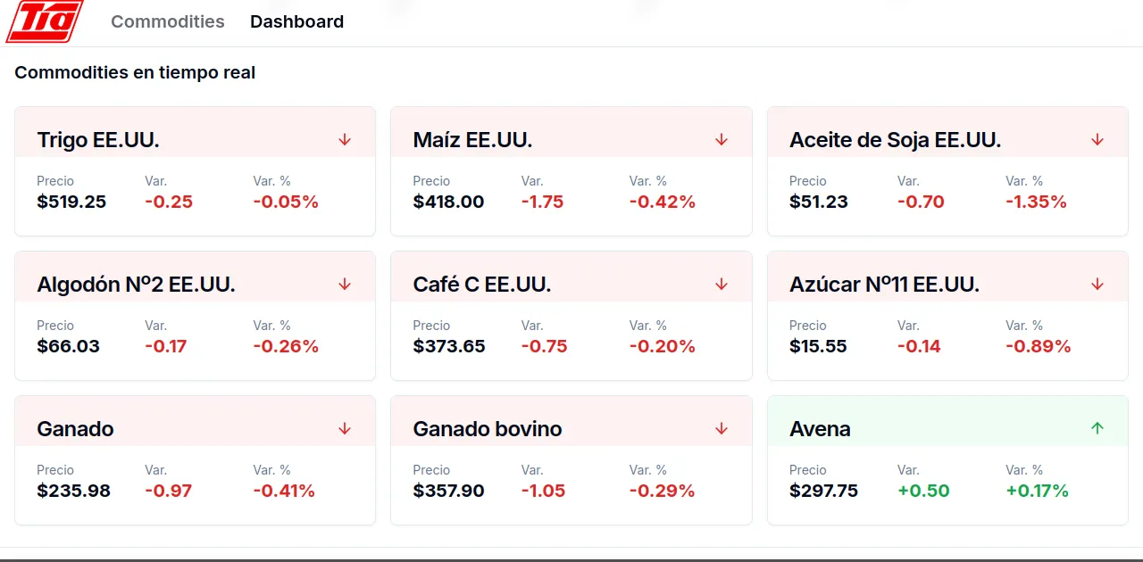Switch to the Commodities tab
Screen dimensions: 1143x562
point(168,21)
